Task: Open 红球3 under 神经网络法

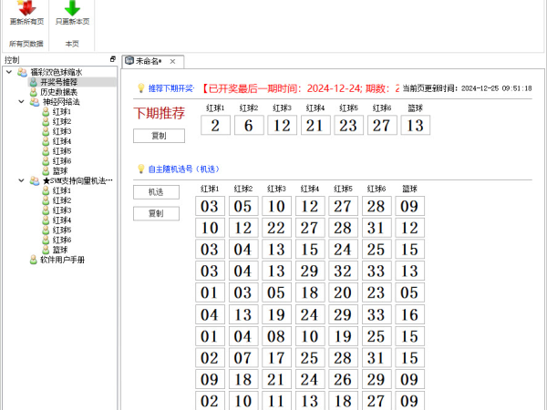Action: (x=62, y=131)
